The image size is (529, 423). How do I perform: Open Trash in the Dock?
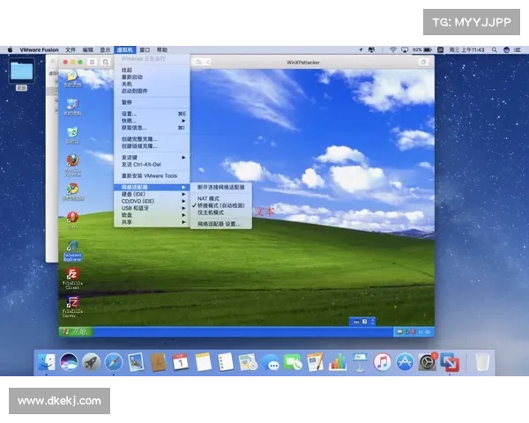482,362
